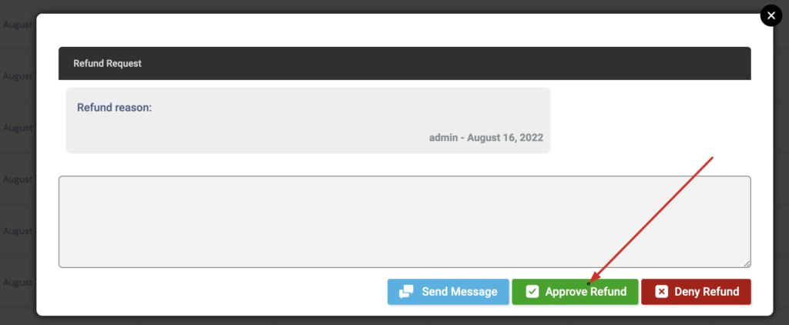Click the "admin - August 16, 2022" timestamp
This screenshot has width=789, height=325.
click(486, 137)
